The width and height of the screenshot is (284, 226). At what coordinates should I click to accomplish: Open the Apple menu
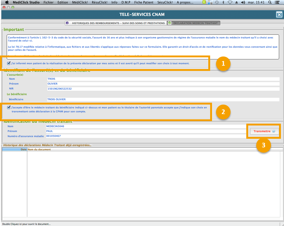[7, 2]
